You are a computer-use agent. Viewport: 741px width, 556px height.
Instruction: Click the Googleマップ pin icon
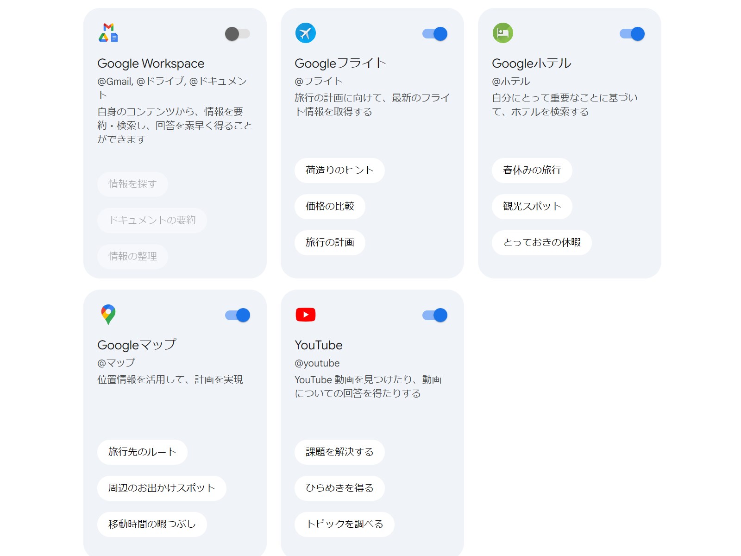pos(108,315)
